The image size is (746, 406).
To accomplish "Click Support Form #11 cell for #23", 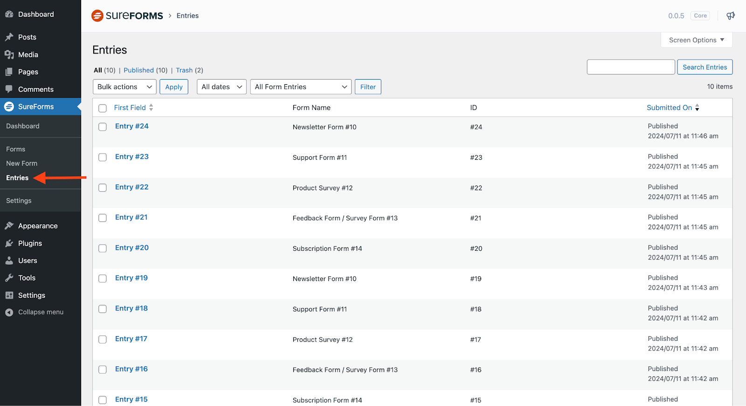I will point(320,158).
